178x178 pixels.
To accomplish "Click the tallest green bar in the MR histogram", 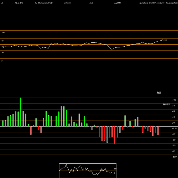I will (x=21, y=112).
